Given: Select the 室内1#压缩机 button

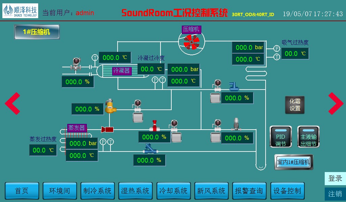Looking at the screenshot, I should [293, 162].
